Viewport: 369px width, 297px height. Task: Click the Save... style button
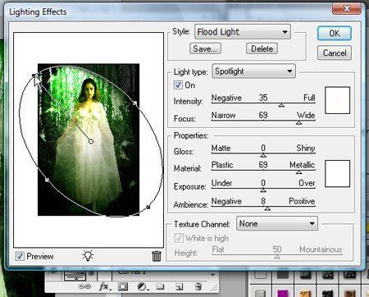(205, 48)
